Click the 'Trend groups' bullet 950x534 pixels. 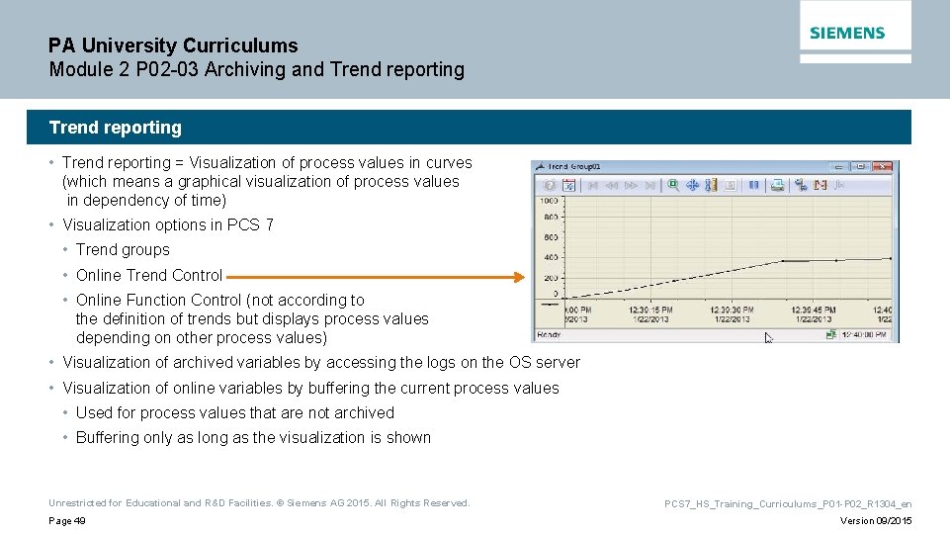click(123, 250)
